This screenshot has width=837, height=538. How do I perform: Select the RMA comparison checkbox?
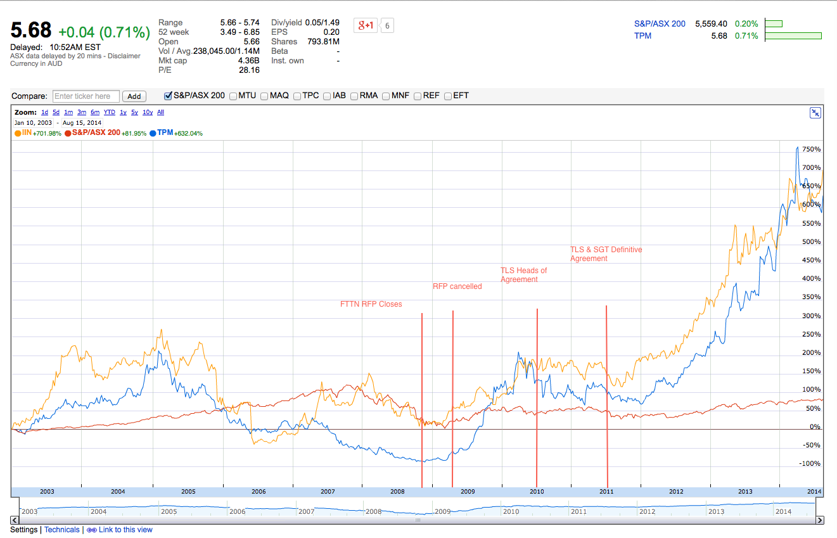click(354, 96)
